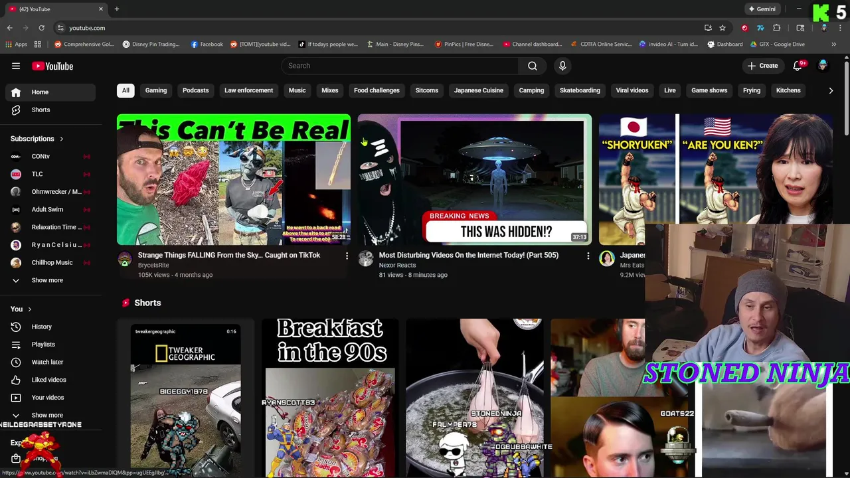Expand more bookmarks with double chevron
The height and width of the screenshot is (478, 850).
[834, 44]
